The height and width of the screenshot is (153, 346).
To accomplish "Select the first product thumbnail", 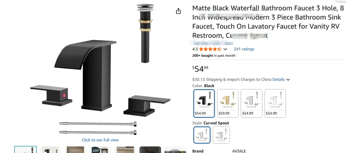I will click(26, 149).
